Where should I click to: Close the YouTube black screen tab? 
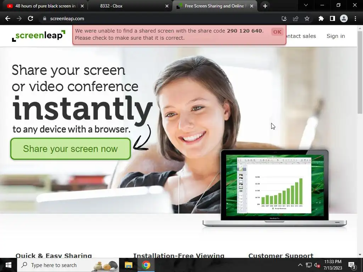[82, 6]
